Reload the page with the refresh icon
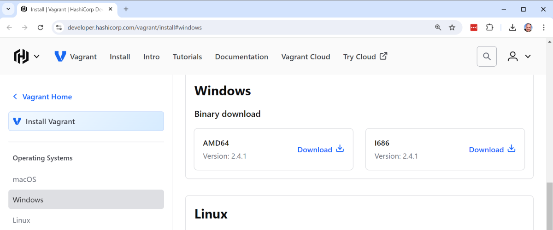This screenshot has height=230, width=553. 40,28
